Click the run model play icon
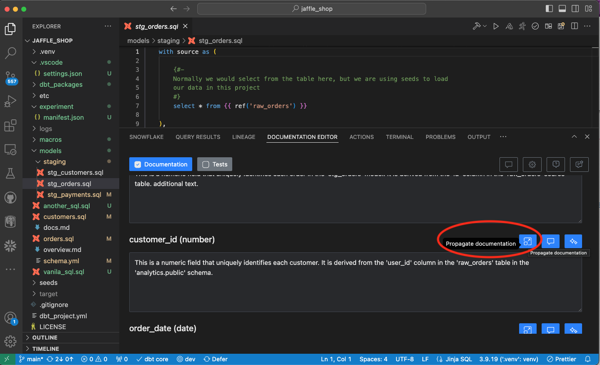 (496, 26)
